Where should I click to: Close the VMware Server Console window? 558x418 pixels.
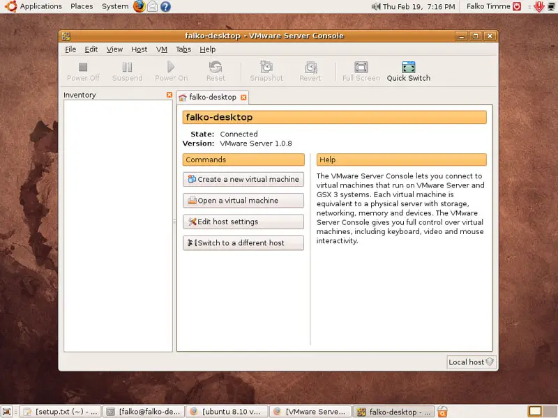pos(490,36)
